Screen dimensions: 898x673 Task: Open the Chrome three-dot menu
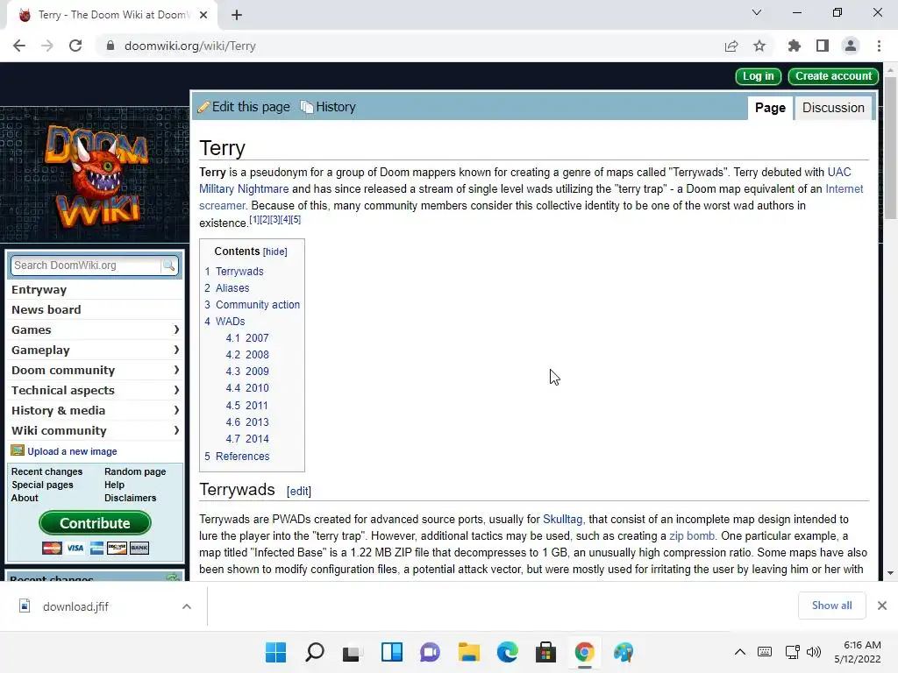click(x=879, y=46)
